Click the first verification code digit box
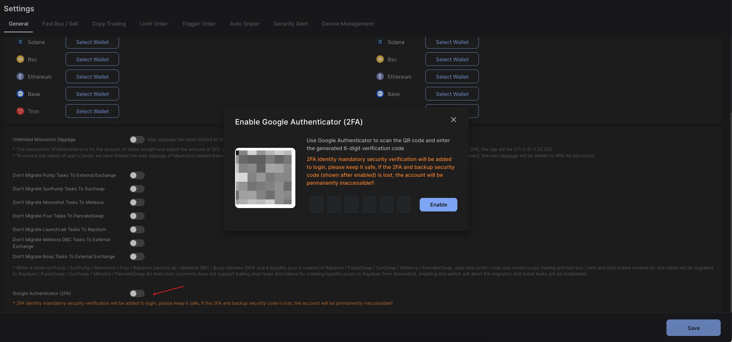Viewport: 732px width, 342px height. point(317,205)
